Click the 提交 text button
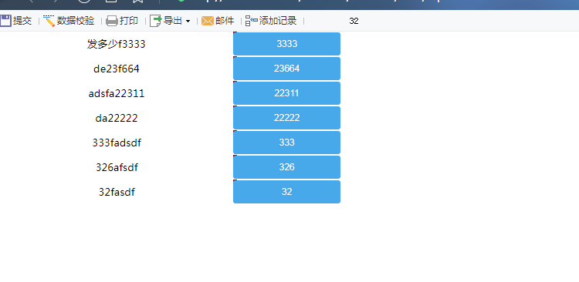This screenshot has width=579, height=282. pyautogui.click(x=22, y=21)
